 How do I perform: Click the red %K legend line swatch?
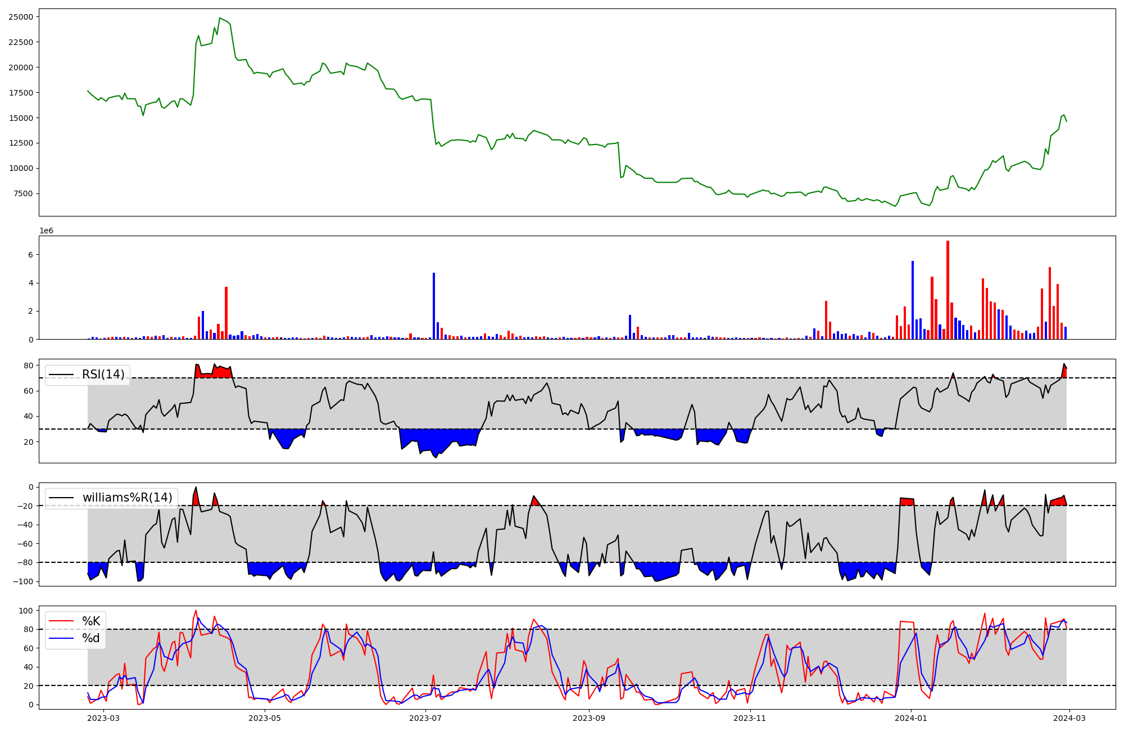[x=61, y=621]
